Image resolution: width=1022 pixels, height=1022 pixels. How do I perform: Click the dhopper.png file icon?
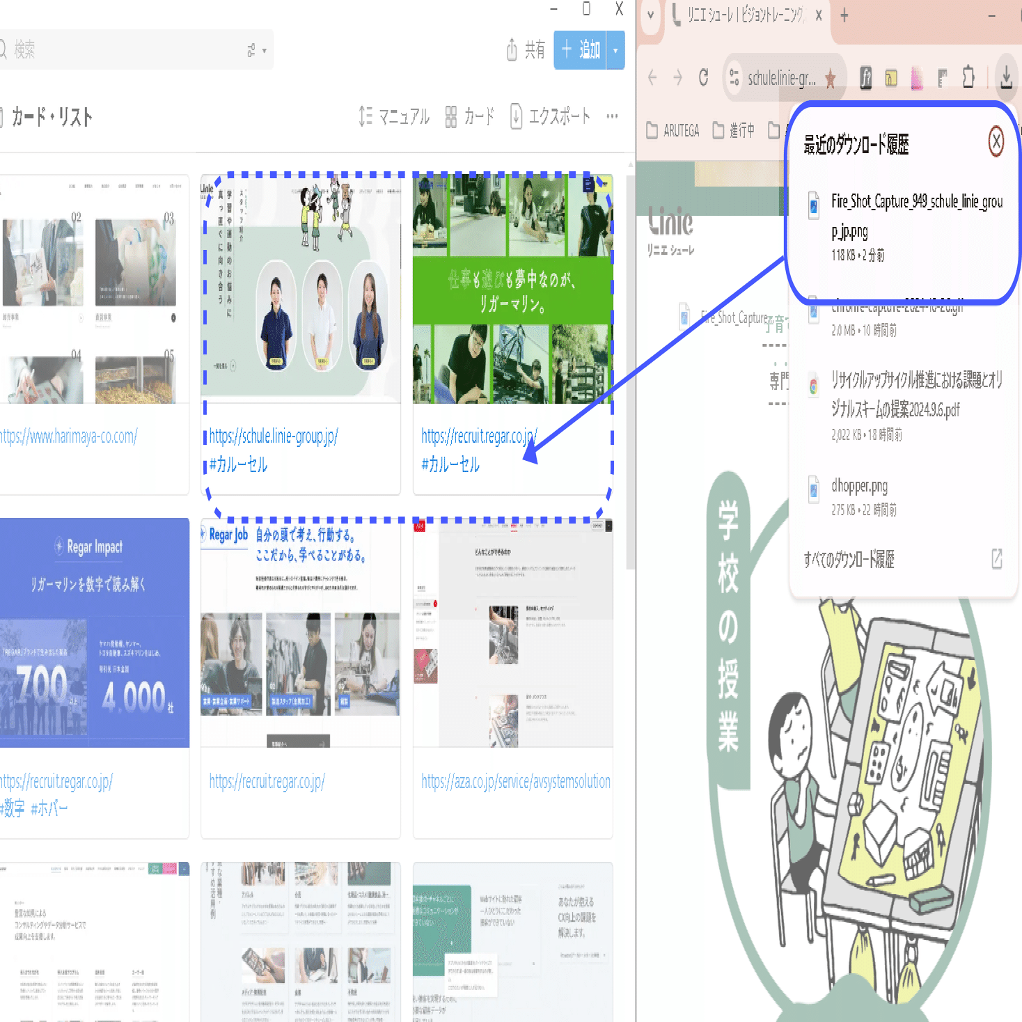pyautogui.click(x=813, y=489)
